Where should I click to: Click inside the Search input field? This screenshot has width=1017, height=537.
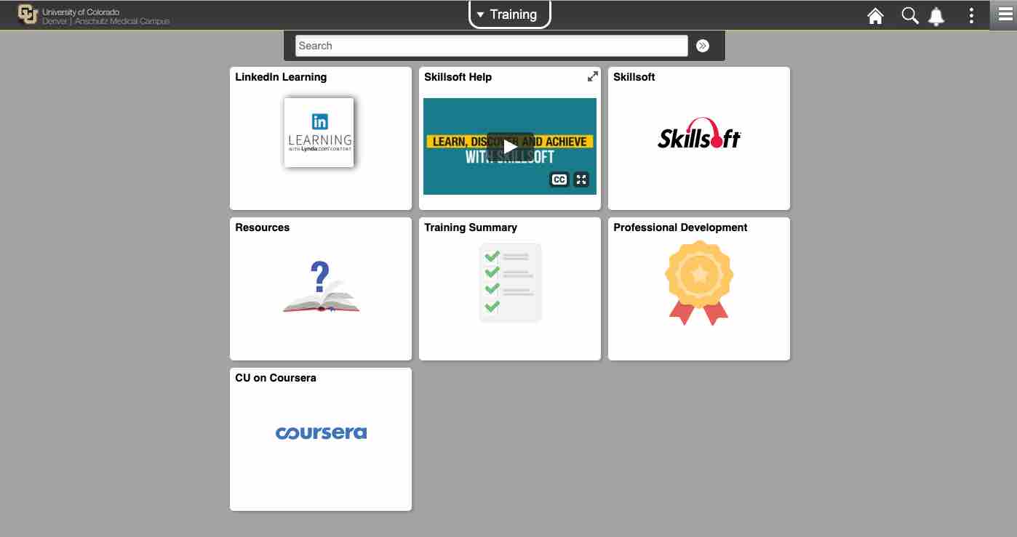coord(491,45)
